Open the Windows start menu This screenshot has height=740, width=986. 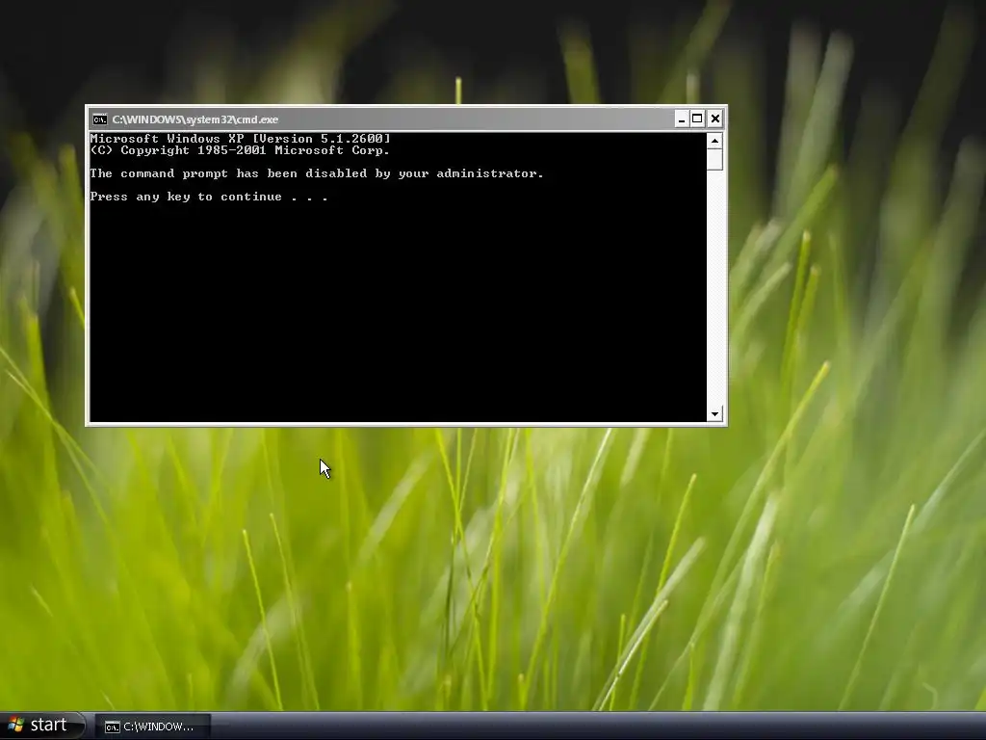(x=41, y=726)
